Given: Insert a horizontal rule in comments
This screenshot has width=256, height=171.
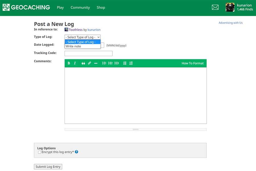Looking at the screenshot, I should pos(96,63).
